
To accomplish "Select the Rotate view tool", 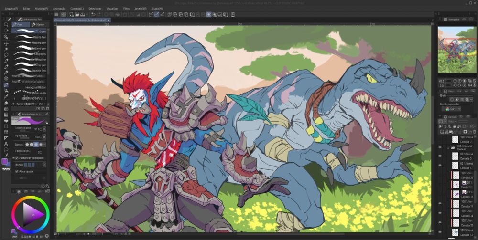I will [6, 31].
